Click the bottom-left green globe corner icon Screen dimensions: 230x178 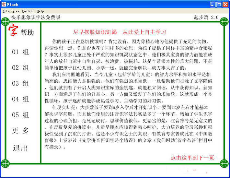5,163
